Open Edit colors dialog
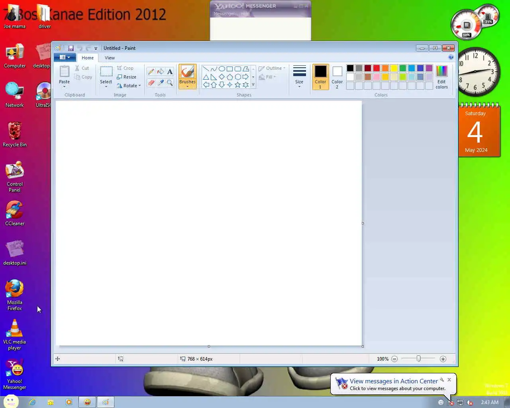Image resolution: width=510 pixels, height=408 pixels. click(x=441, y=77)
